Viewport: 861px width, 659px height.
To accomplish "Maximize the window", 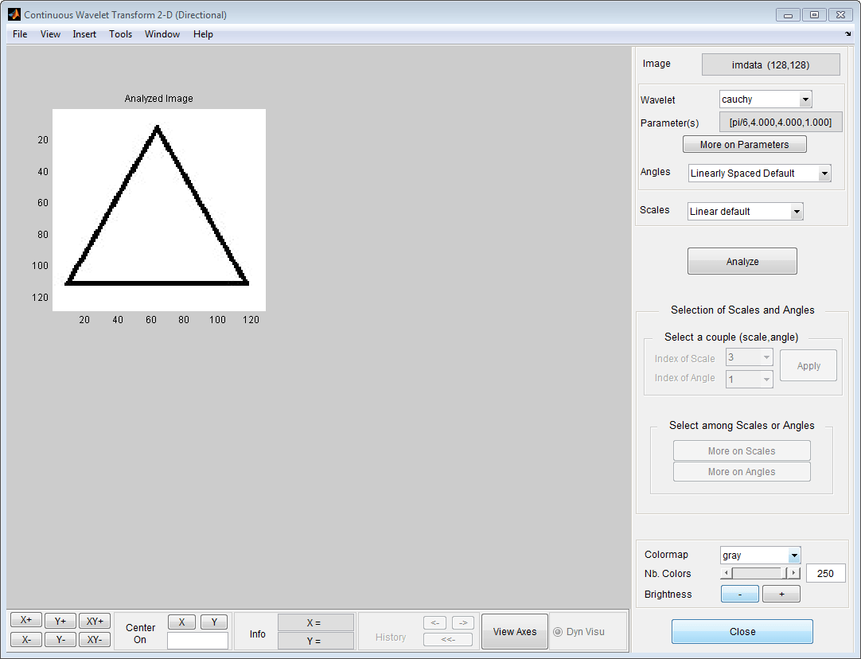I will pyautogui.click(x=814, y=15).
